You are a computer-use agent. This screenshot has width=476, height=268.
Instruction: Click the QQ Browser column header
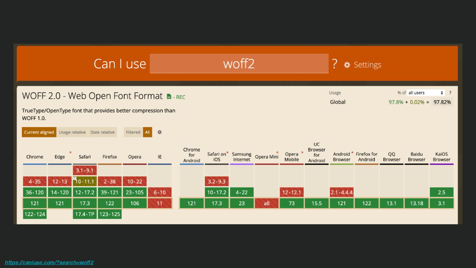coord(392,156)
